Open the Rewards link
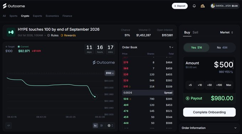242x134 pixels. pos(68,35)
